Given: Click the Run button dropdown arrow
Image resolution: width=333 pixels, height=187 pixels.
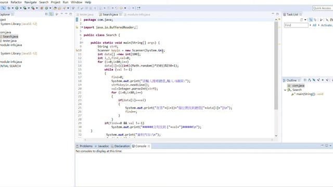Looking at the screenshot, I should tap(21, 8).
